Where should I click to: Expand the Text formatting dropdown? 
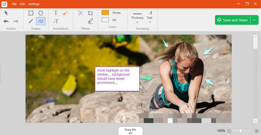tap(150, 18)
